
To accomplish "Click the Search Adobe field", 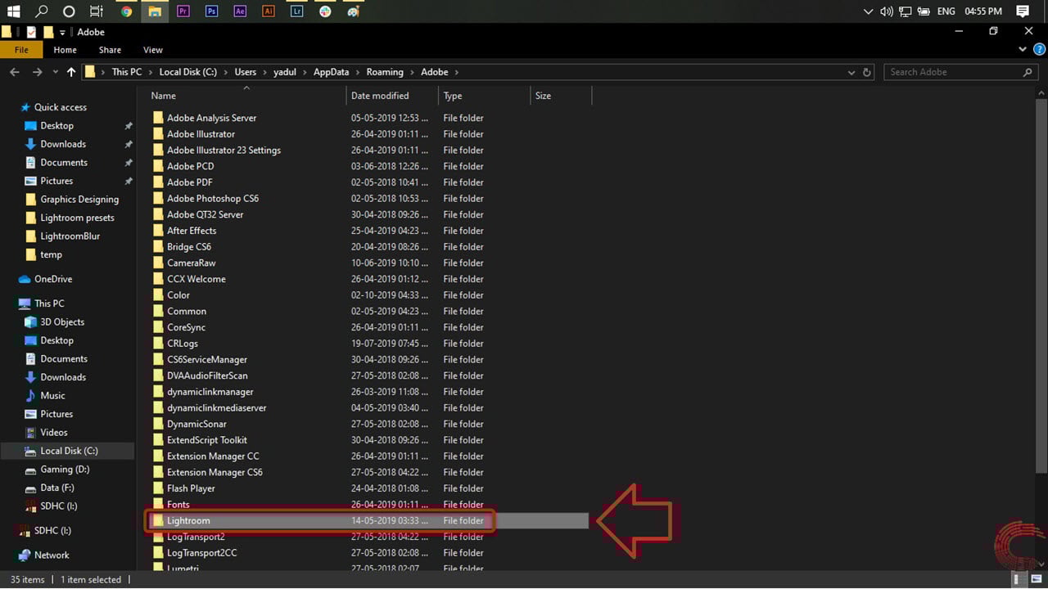I will [x=962, y=72].
